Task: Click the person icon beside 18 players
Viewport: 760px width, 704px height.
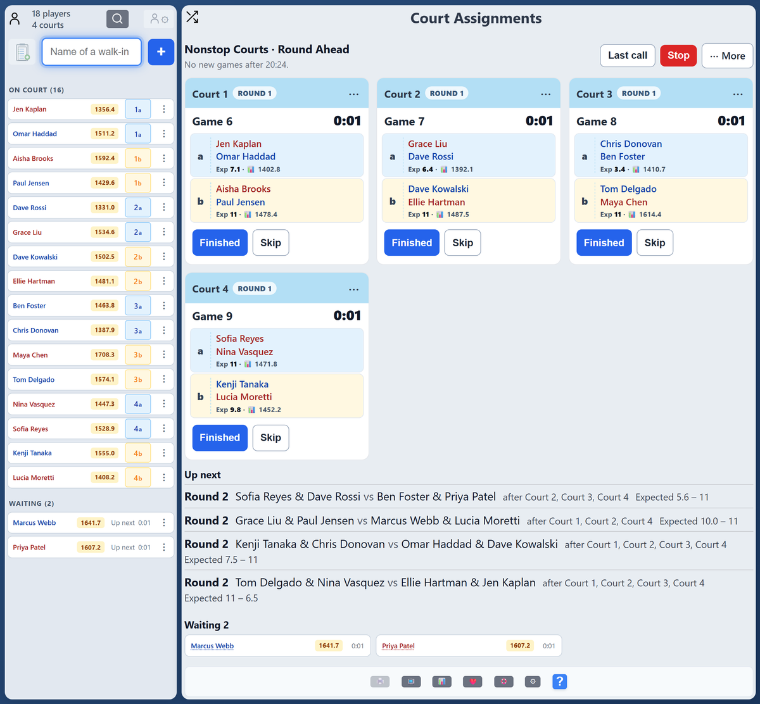Action: coord(15,19)
